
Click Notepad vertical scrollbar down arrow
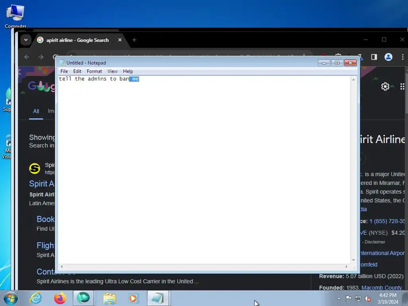[x=353, y=260]
